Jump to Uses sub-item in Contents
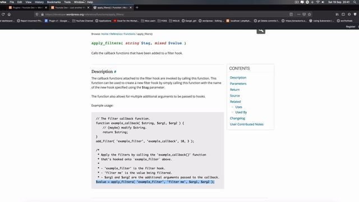The height and width of the screenshot is (202, 359). [238, 107]
